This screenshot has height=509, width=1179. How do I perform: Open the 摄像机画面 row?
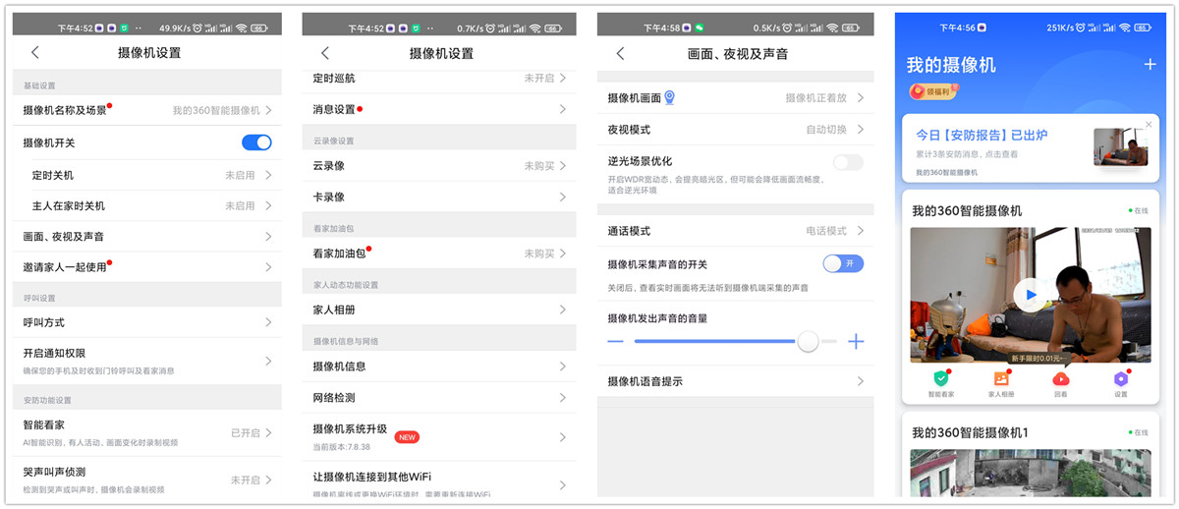(x=735, y=98)
